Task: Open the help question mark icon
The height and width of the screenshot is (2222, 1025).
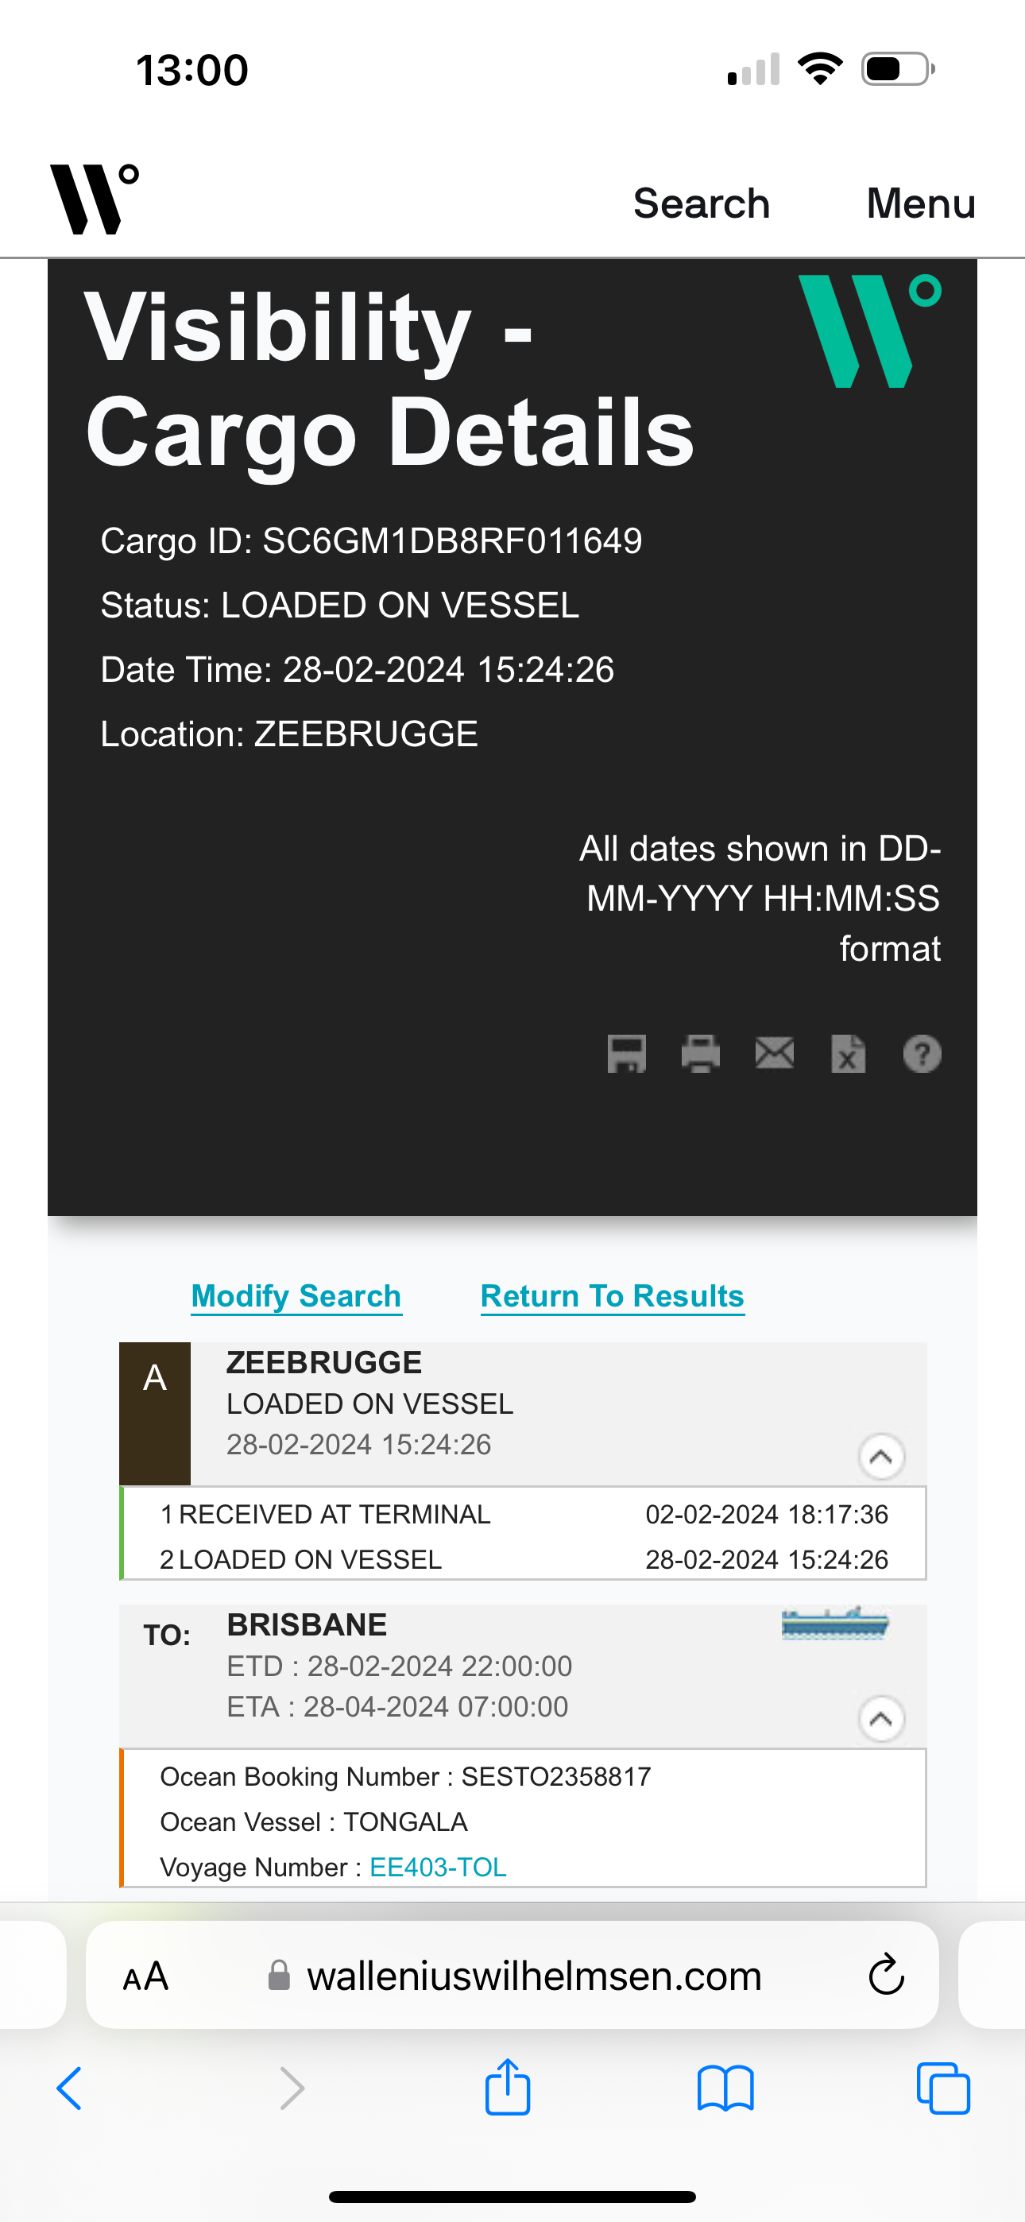Action: 922,1053
